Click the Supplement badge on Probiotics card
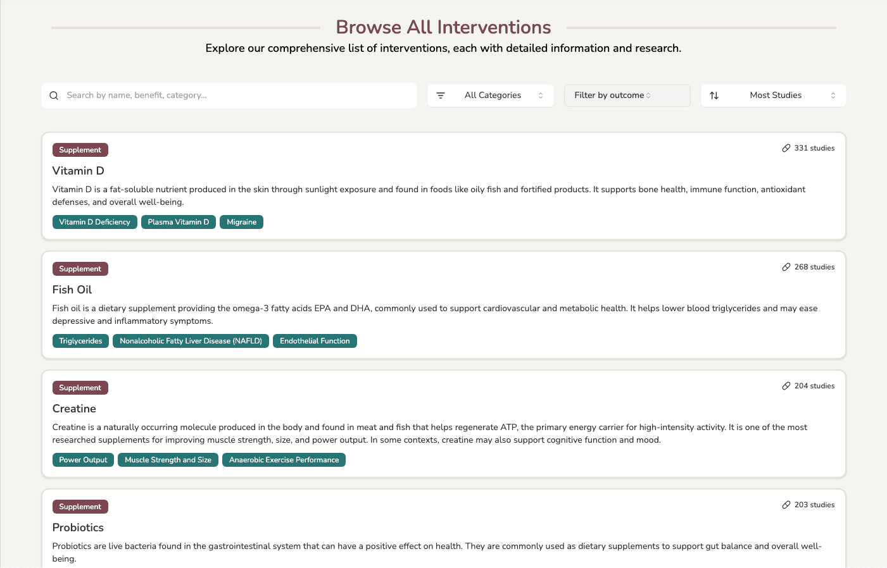Viewport: 887px width, 568px height. 80,507
